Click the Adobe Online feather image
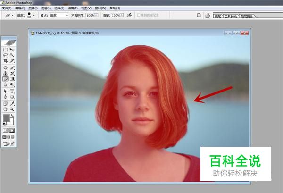This screenshot has width=283, height=193. [x=9, y=42]
